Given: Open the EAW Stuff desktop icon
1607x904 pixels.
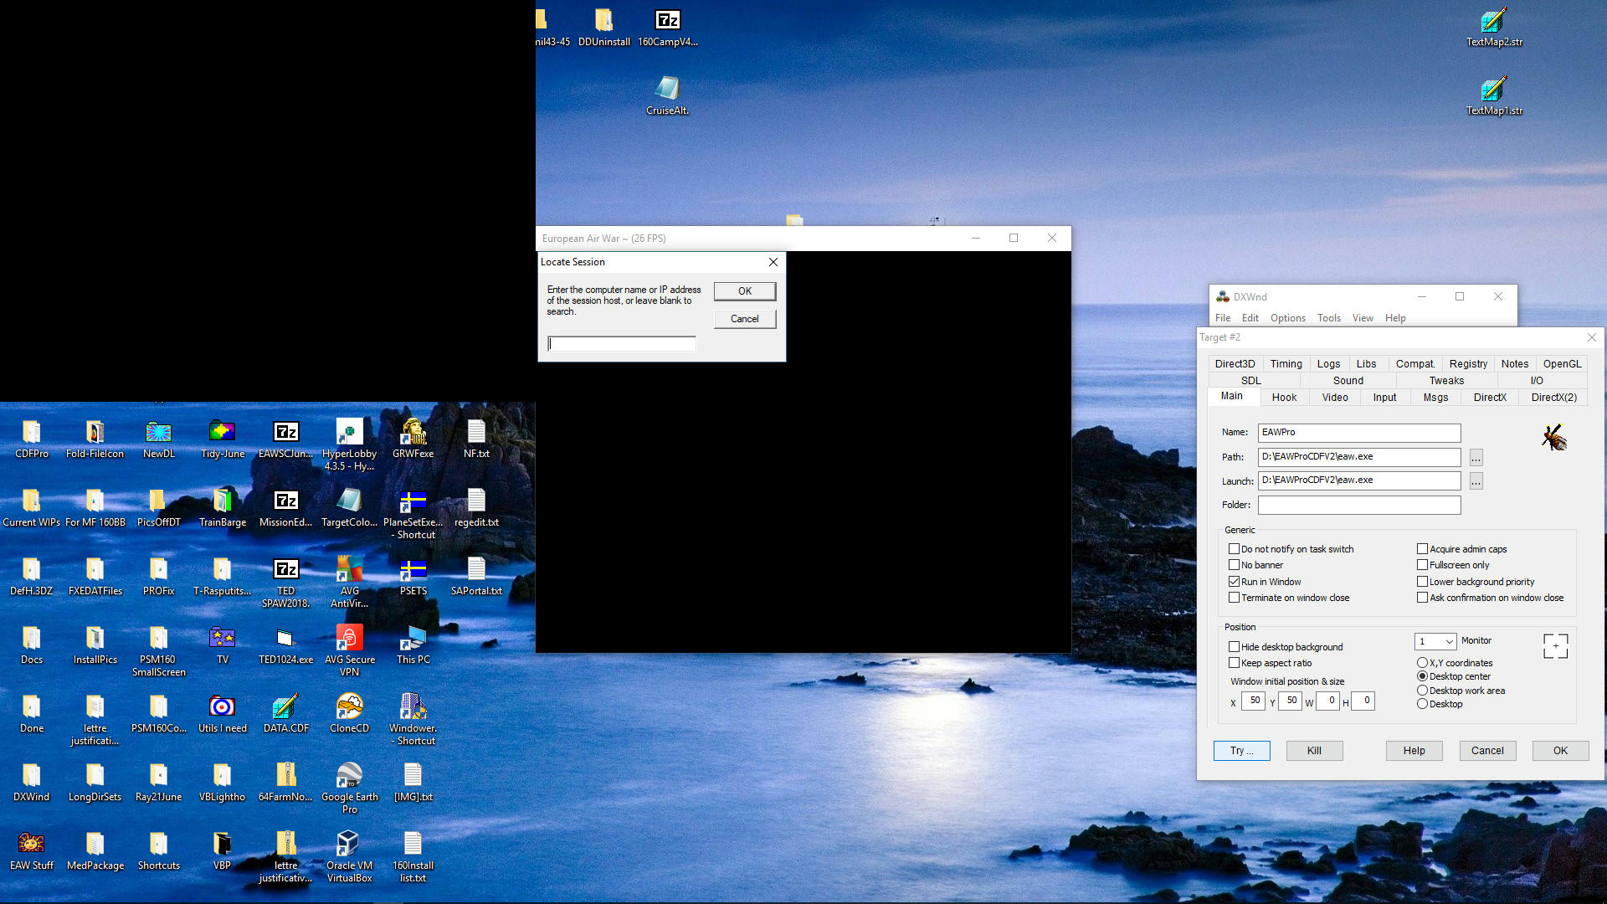Looking at the screenshot, I should click(32, 850).
